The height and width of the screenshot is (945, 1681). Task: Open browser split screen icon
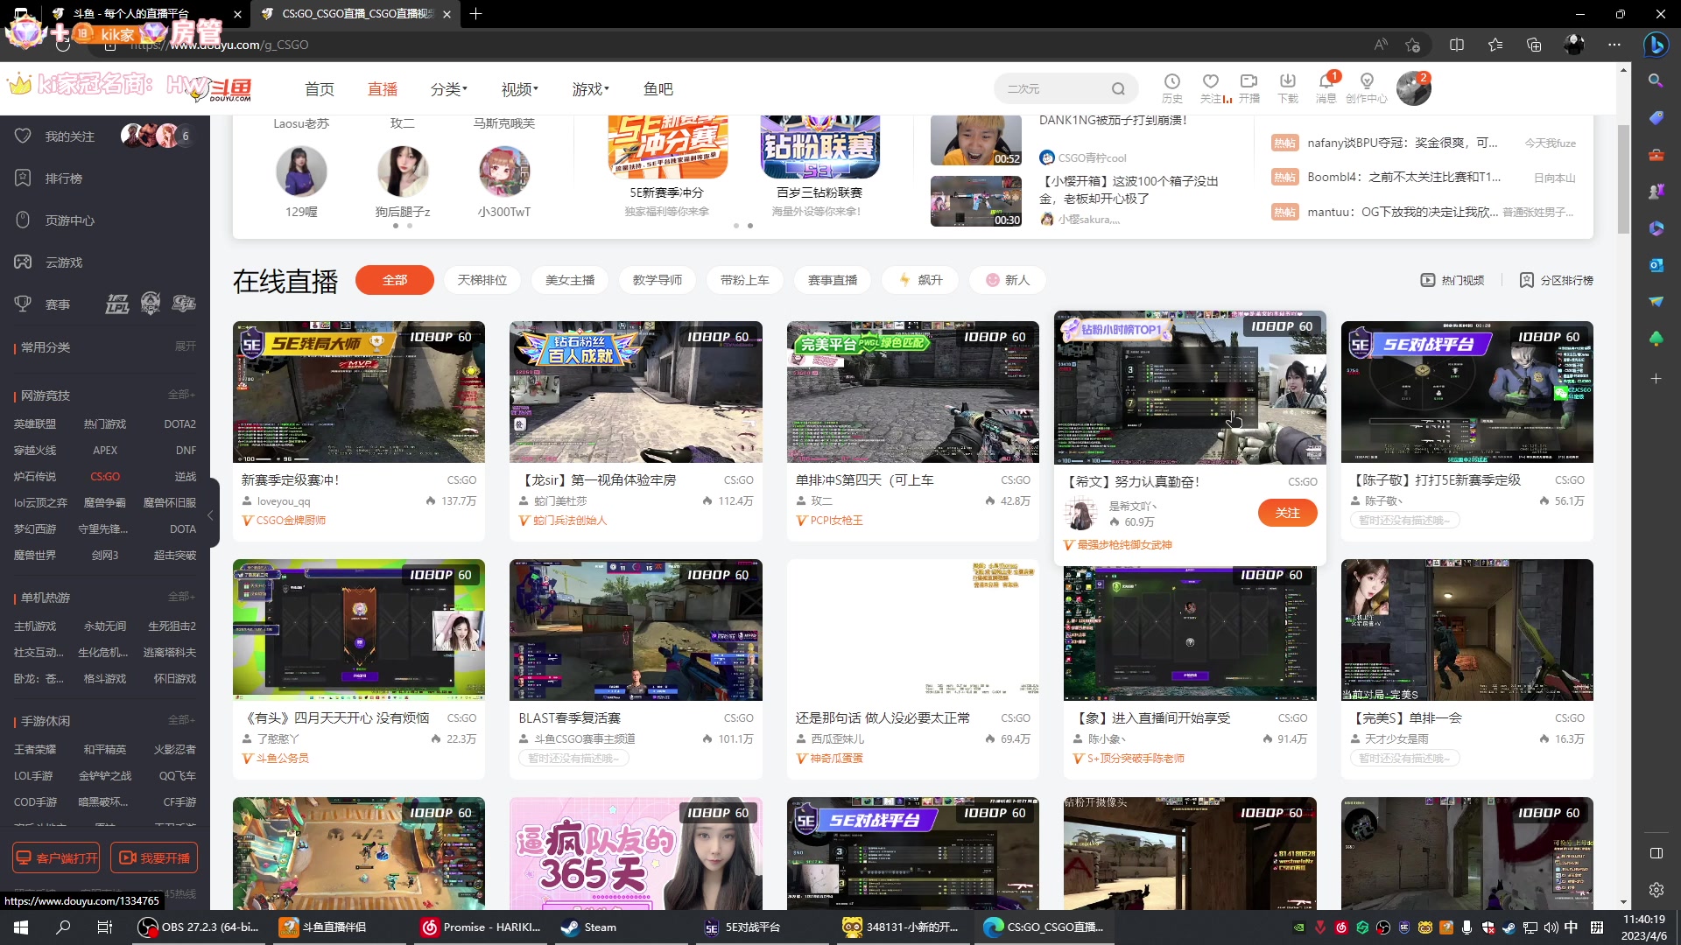(1457, 45)
